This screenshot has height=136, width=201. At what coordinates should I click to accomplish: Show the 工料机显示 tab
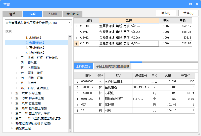pos(83,66)
